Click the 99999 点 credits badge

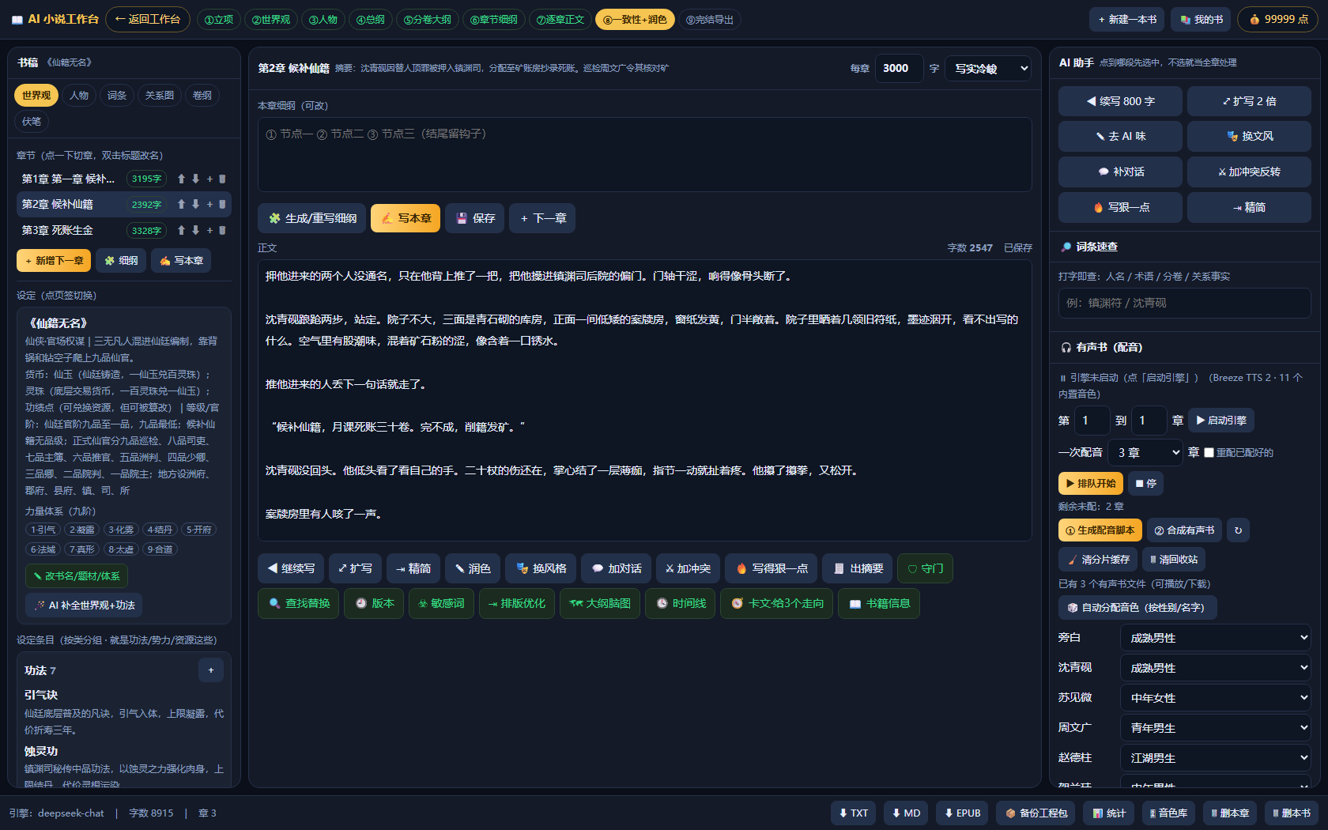[1277, 19]
